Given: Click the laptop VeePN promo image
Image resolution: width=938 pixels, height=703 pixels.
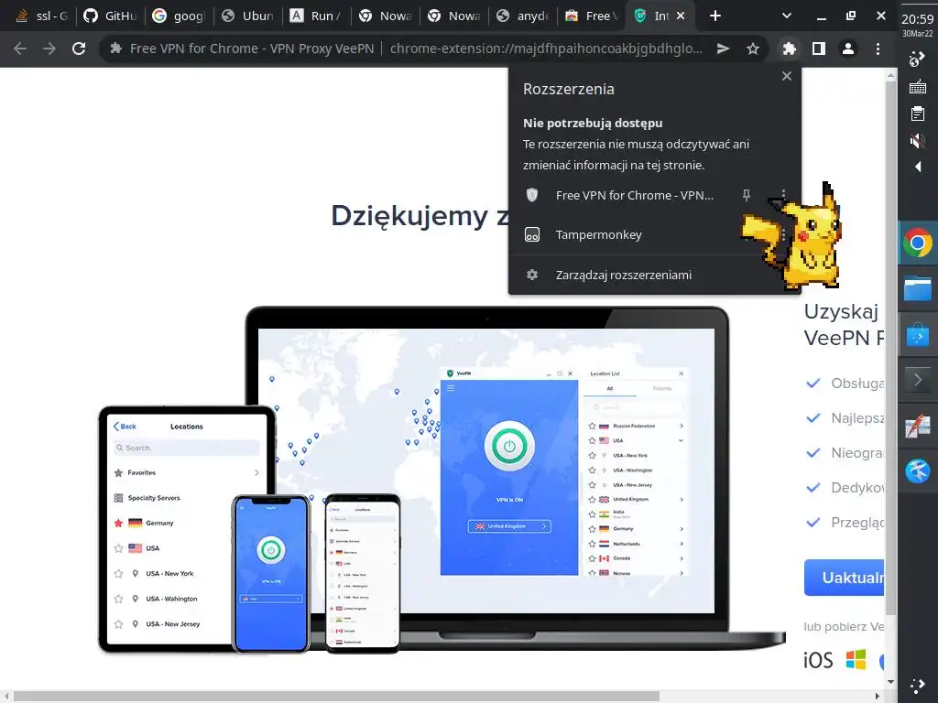Looking at the screenshot, I should click(x=485, y=478).
